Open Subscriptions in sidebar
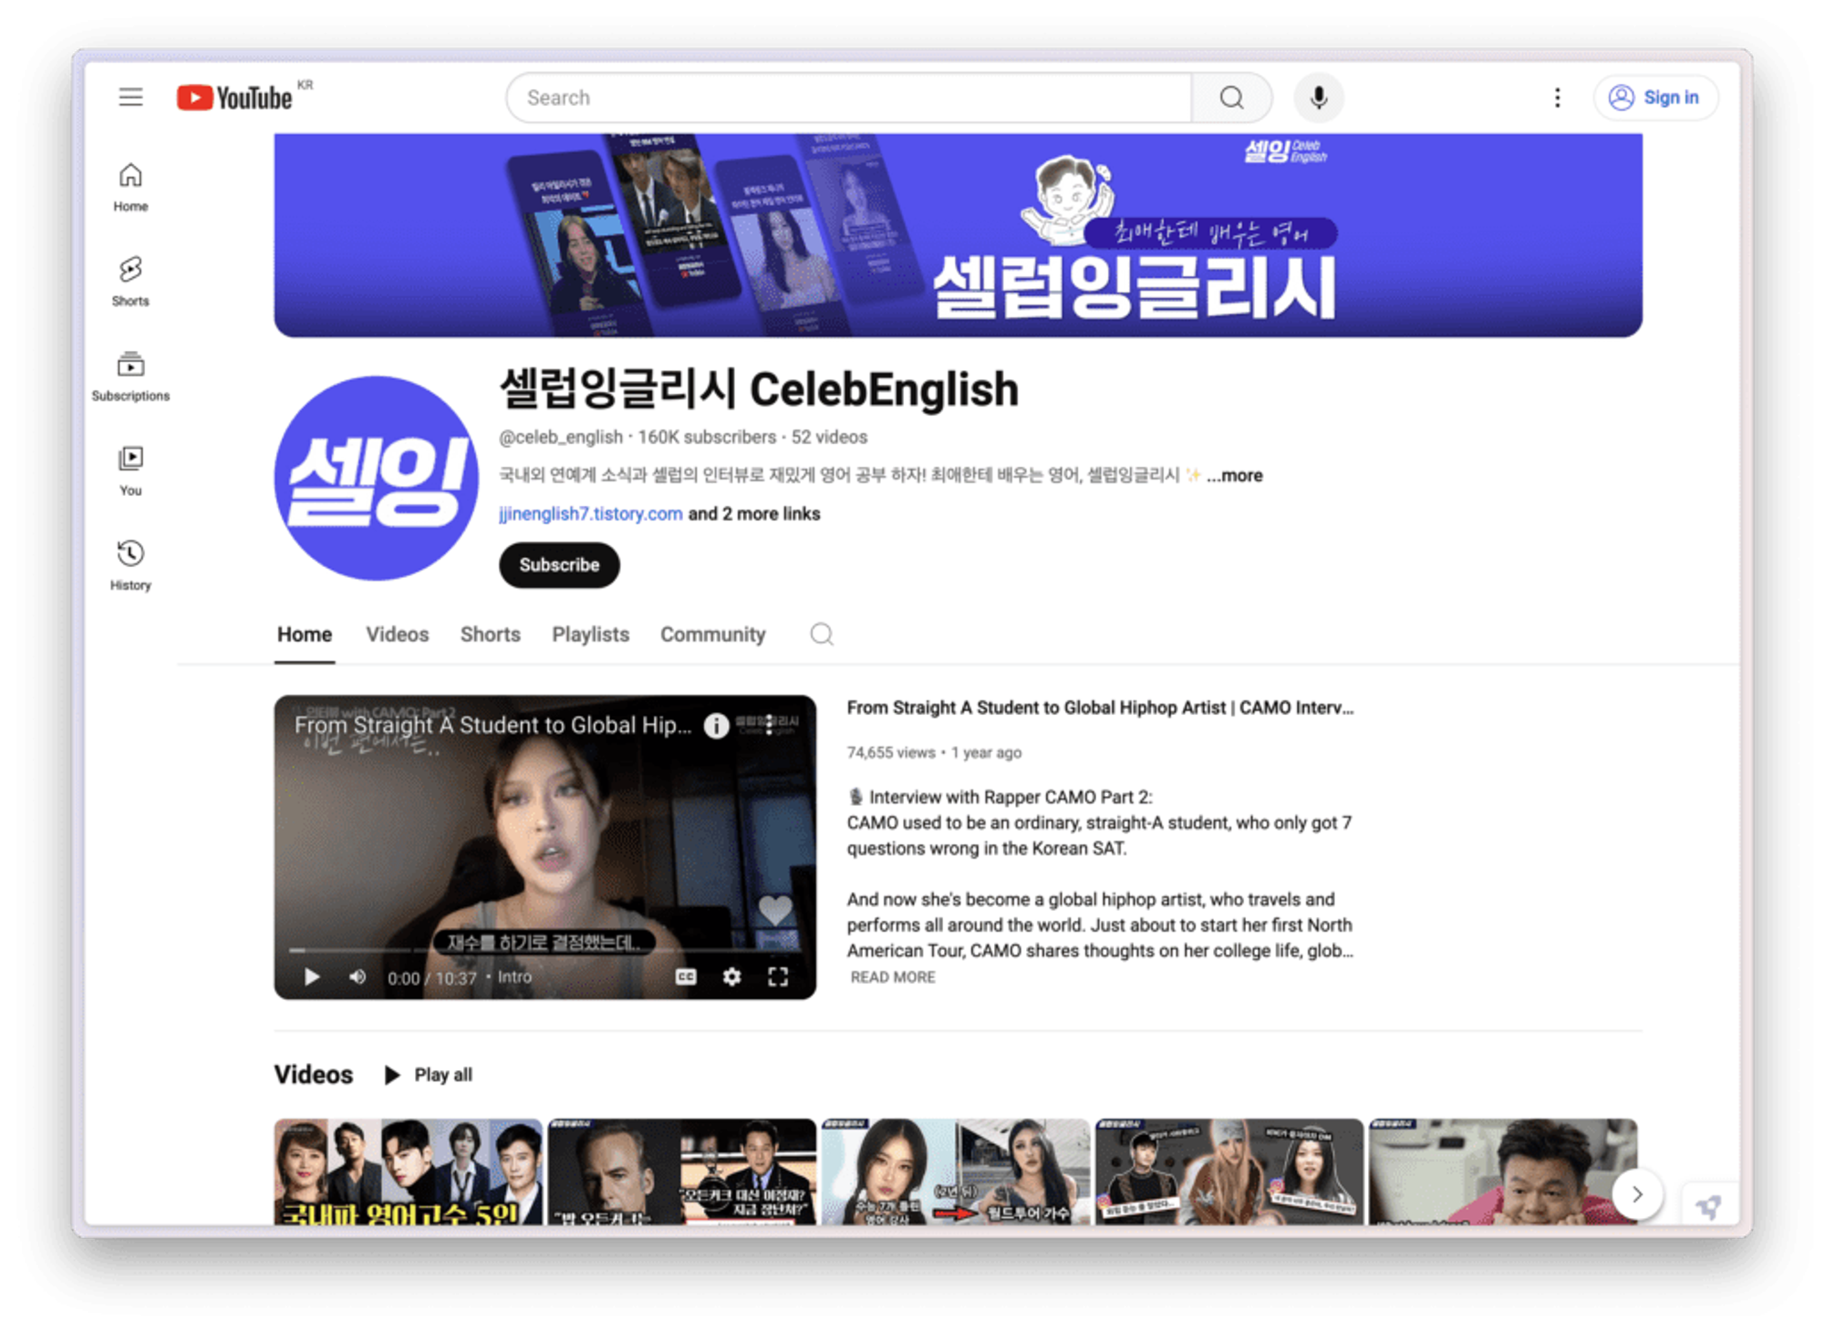The height and width of the screenshot is (1332, 1824). pos(130,377)
